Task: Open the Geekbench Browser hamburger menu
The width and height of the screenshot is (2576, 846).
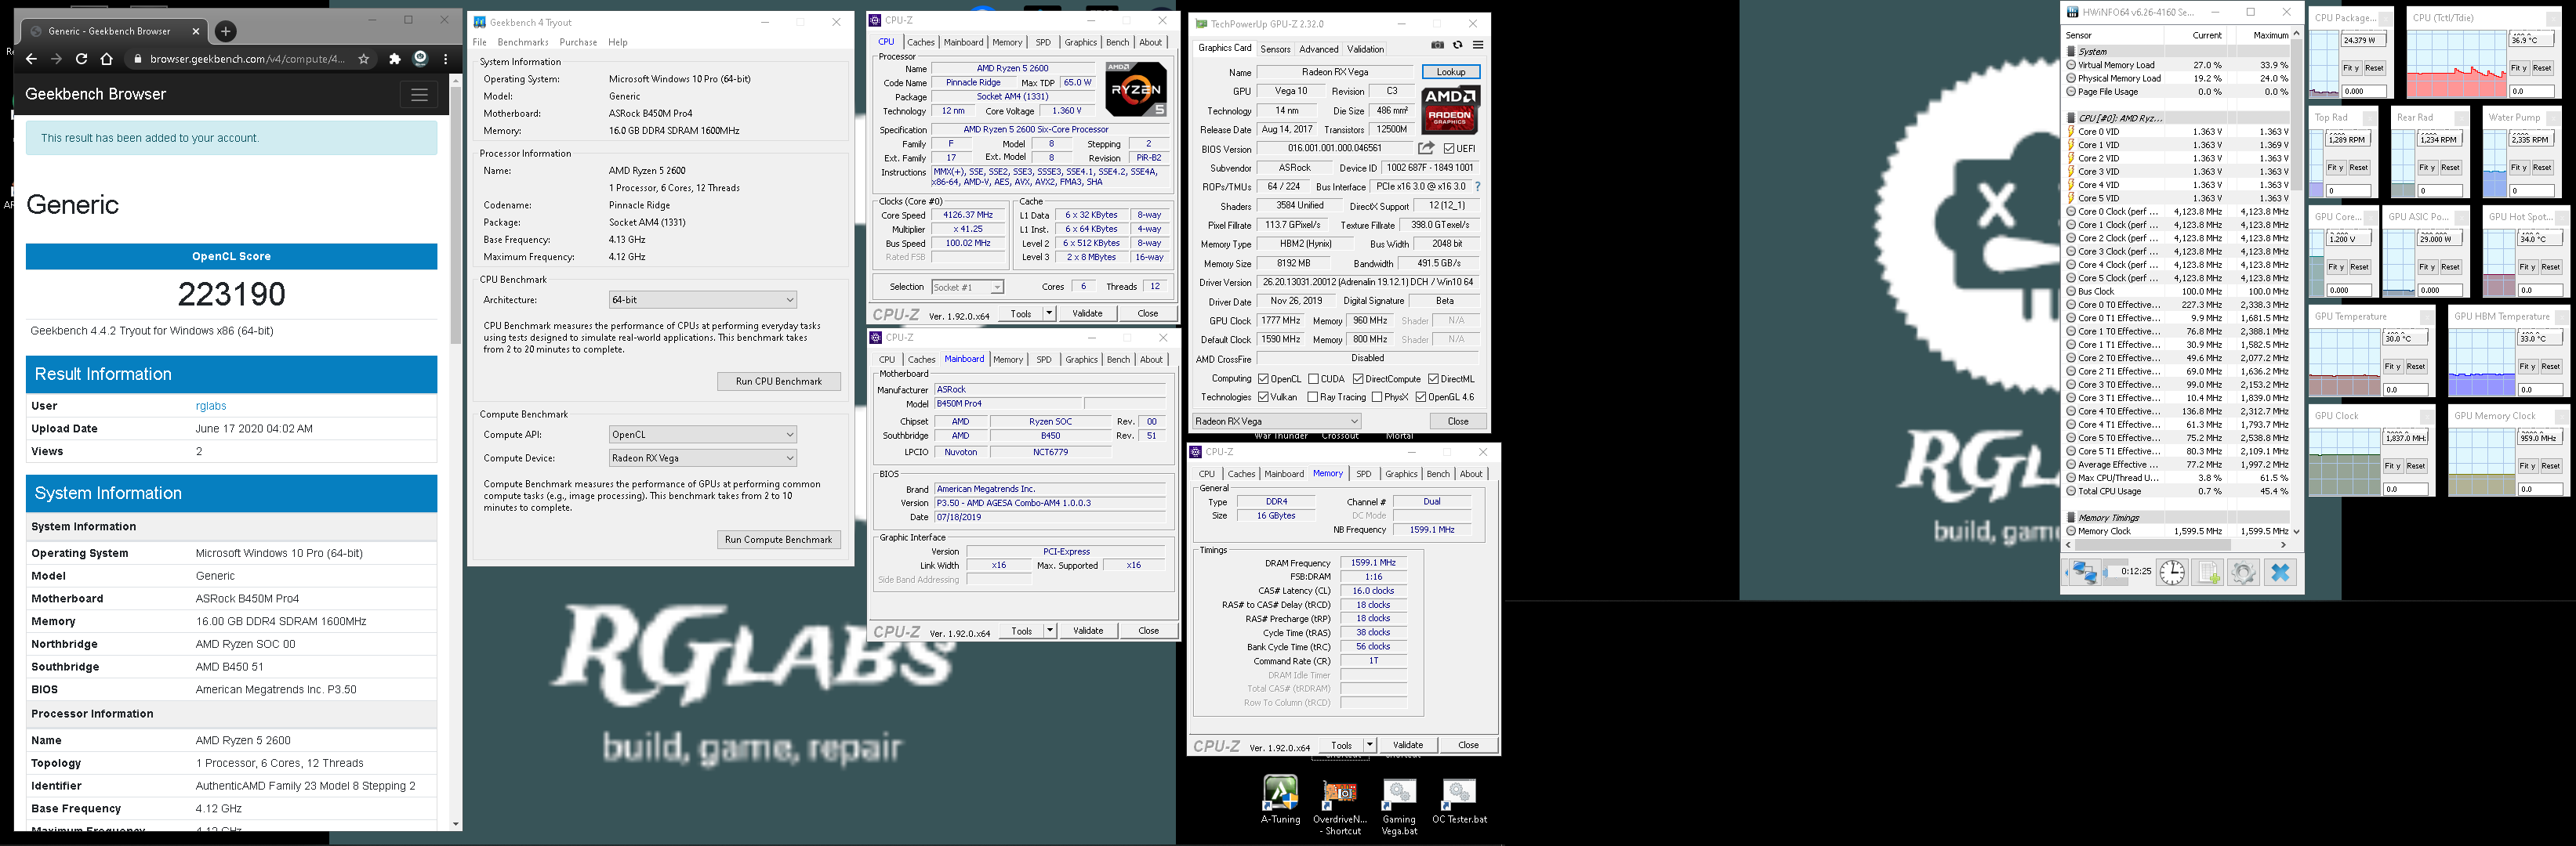Action: 419,95
